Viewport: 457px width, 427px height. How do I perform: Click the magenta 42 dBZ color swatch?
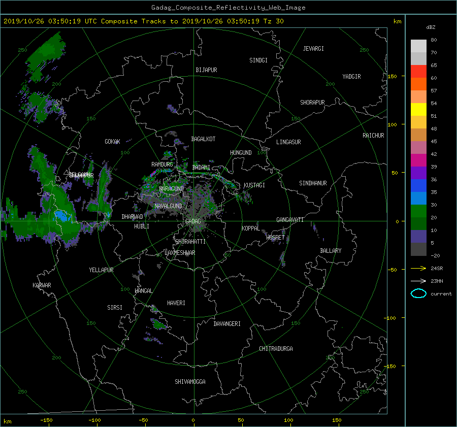pyautogui.click(x=418, y=160)
